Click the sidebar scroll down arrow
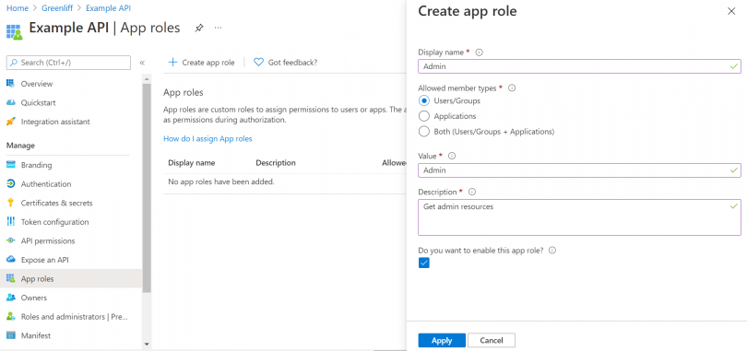Image resolution: width=747 pixels, height=351 pixels. [x=147, y=344]
